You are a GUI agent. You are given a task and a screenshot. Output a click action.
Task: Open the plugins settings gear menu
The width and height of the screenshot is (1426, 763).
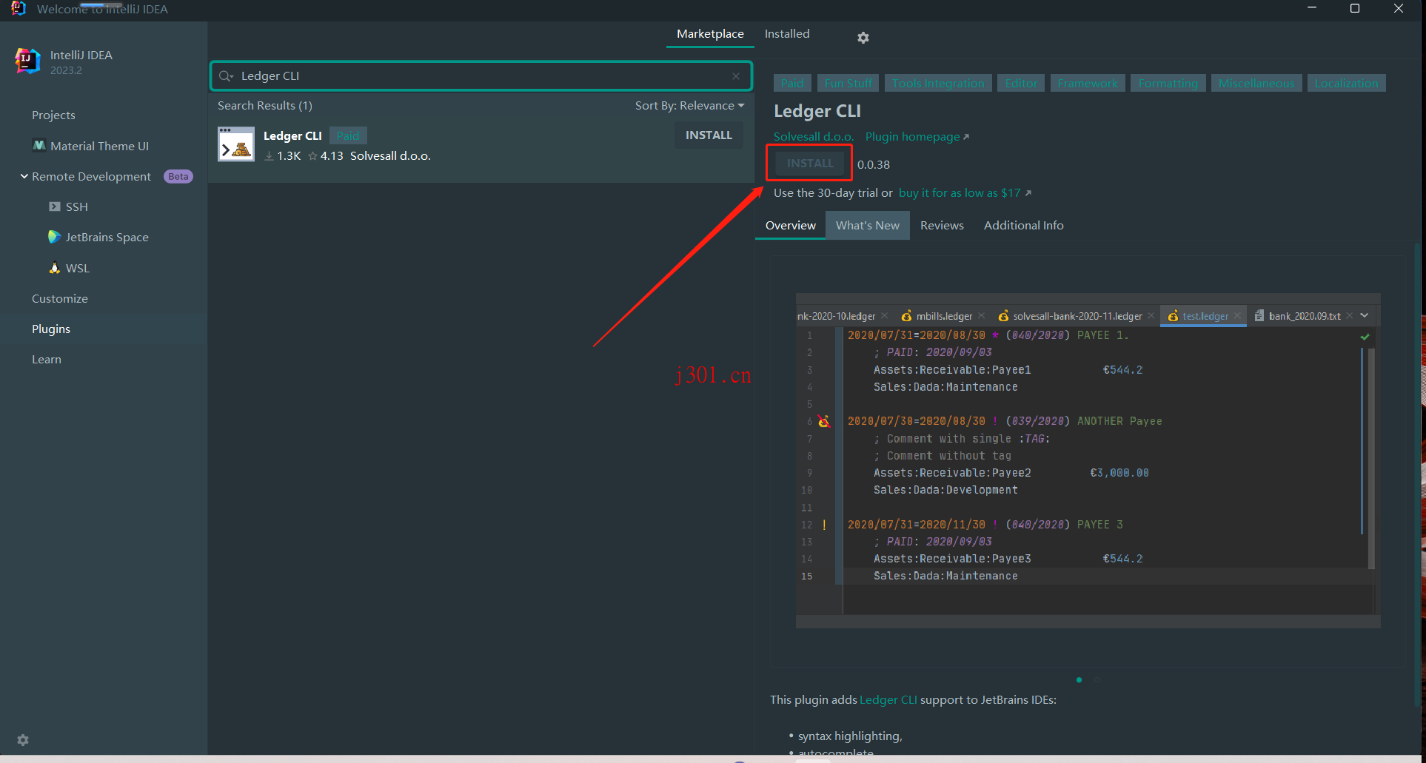(x=863, y=37)
